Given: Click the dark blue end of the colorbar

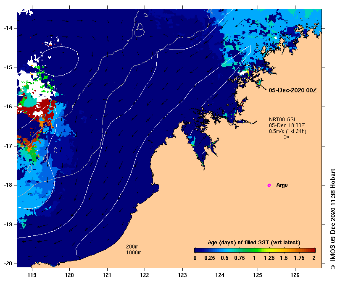Looking at the screenshot, I should (x=198, y=251).
